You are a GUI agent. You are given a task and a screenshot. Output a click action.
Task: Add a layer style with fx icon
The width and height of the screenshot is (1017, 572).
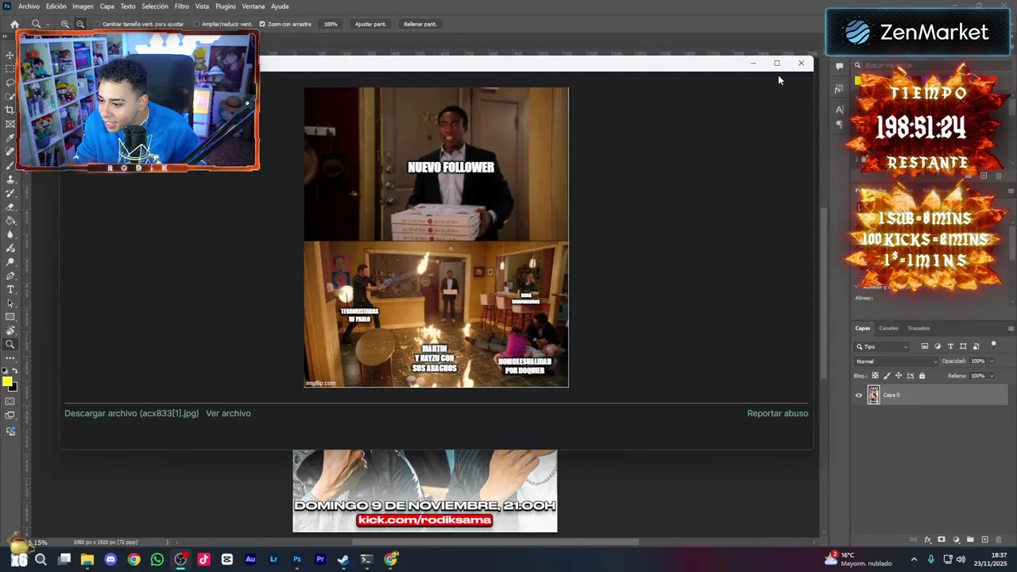[927, 539]
